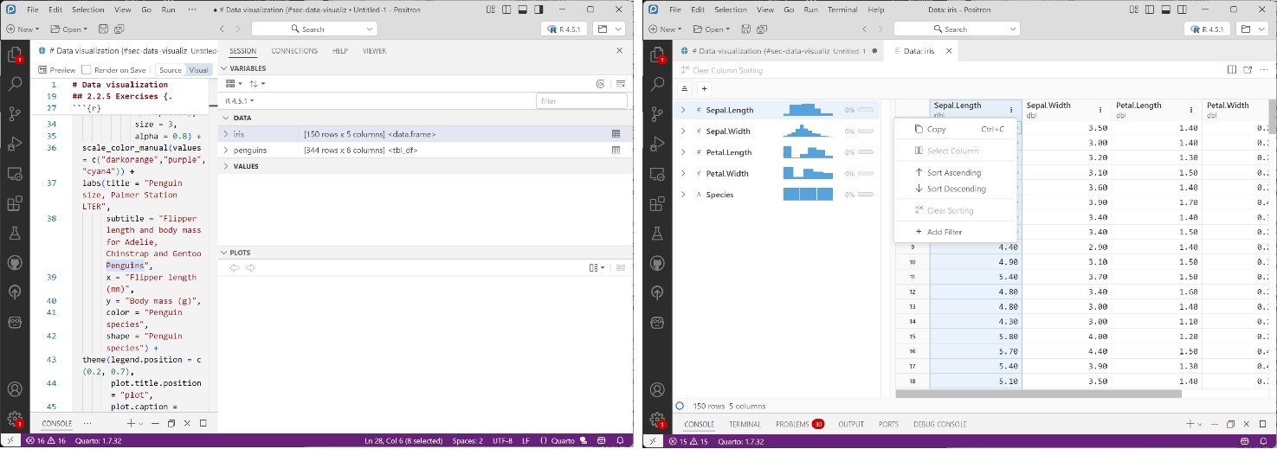
Task: Switch editor to Source mode
Action: 171,70
